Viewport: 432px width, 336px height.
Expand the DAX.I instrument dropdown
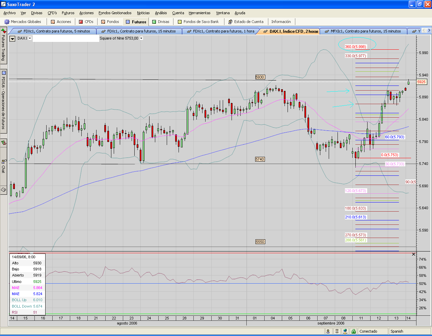pyautogui.click(x=30, y=38)
